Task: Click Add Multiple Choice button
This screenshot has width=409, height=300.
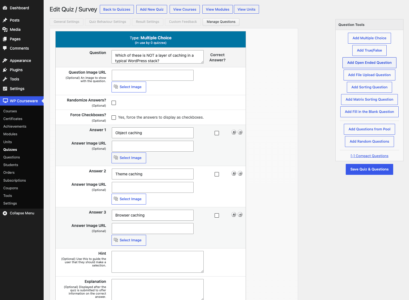Action: [369, 38]
